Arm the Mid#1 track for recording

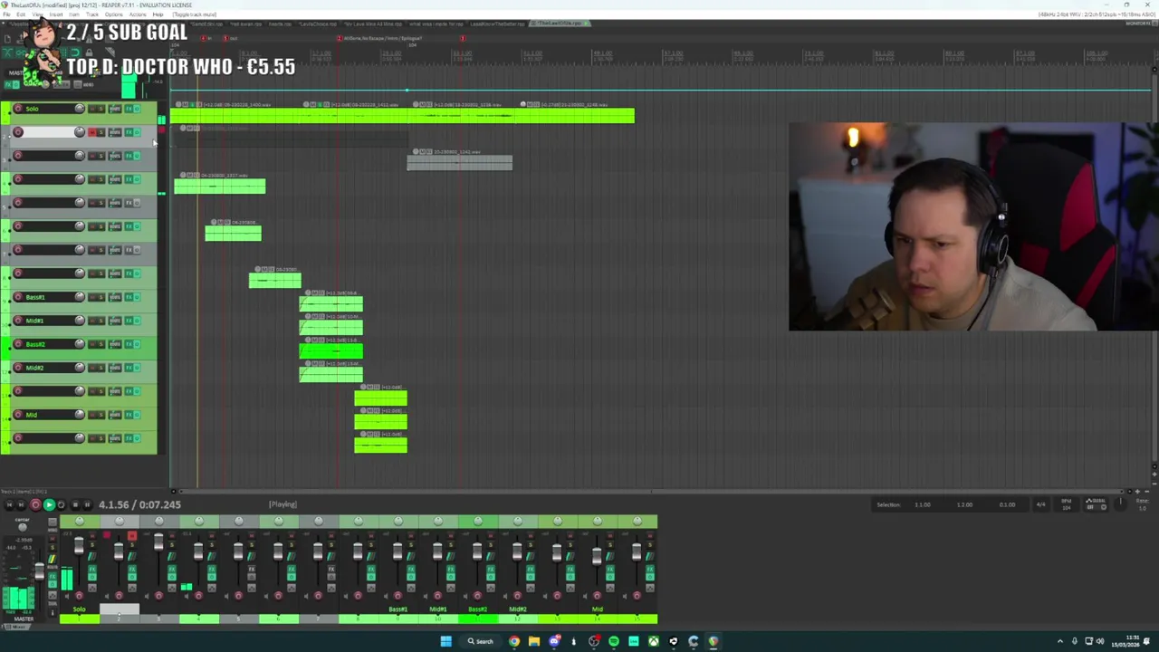coord(17,321)
